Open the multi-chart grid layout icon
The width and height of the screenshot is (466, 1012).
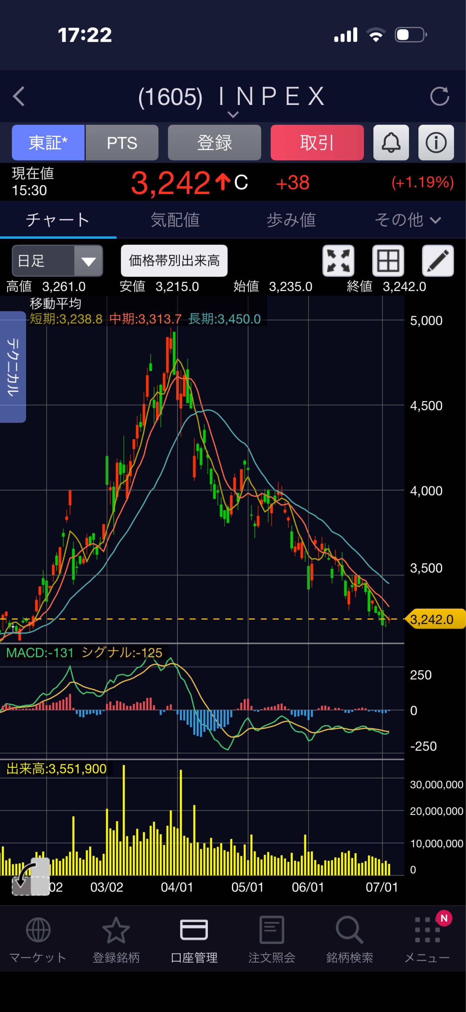coord(388,261)
